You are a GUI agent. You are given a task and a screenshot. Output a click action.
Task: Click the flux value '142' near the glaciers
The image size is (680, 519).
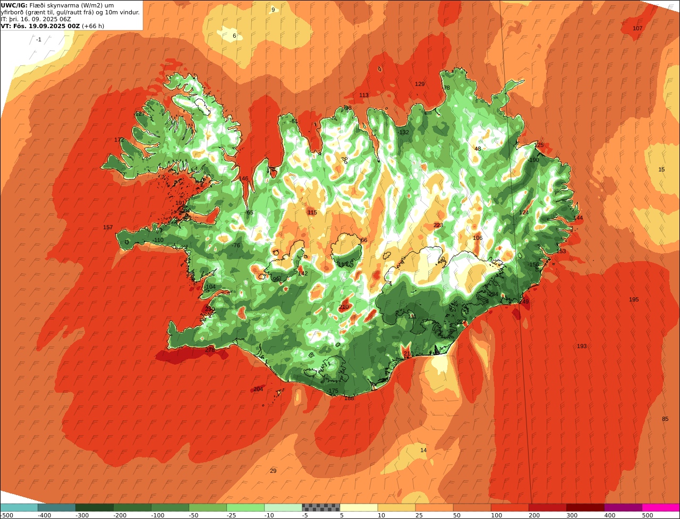[x=303, y=273]
